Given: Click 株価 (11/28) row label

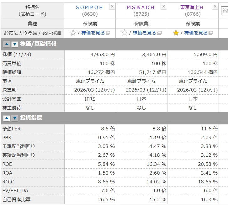Looking at the screenshot, I should click(17, 55).
